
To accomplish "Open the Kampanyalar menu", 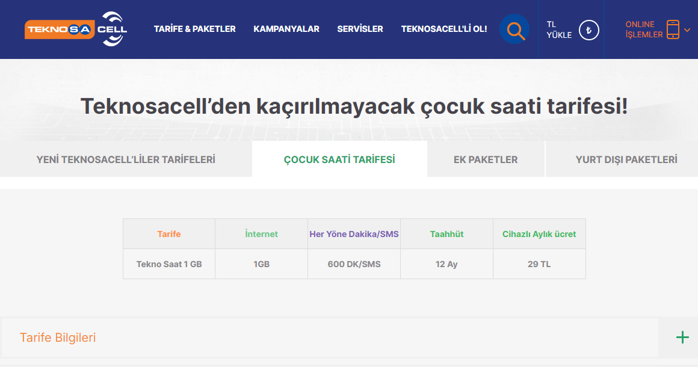I will [286, 29].
